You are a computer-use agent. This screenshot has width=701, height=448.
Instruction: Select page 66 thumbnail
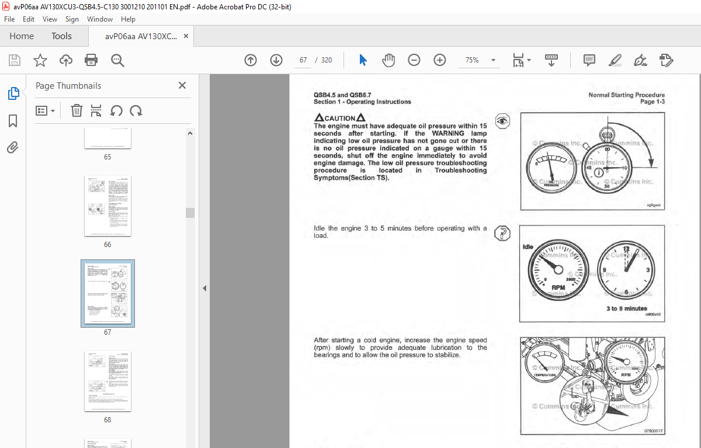(x=107, y=206)
